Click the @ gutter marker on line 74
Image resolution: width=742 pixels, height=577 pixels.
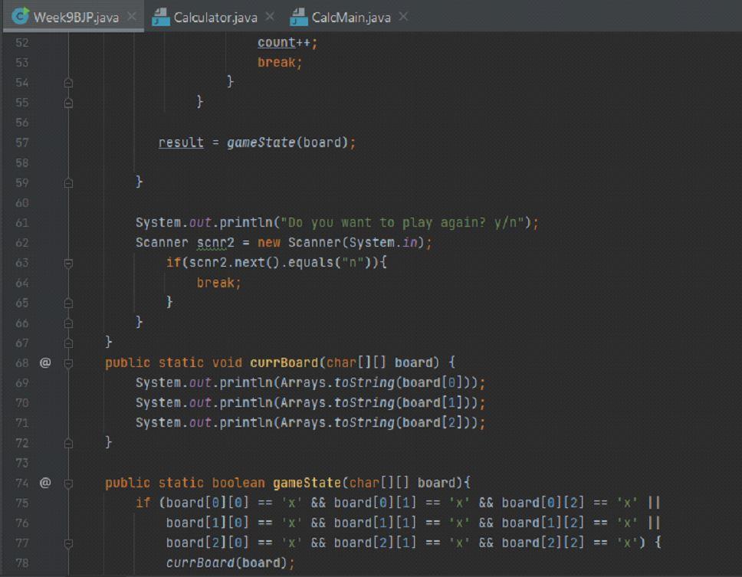pyautogui.click(x=45, y=483)
